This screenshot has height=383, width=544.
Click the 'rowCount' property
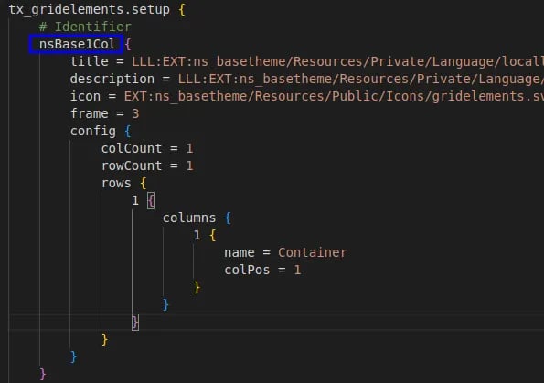coord(132,165)
